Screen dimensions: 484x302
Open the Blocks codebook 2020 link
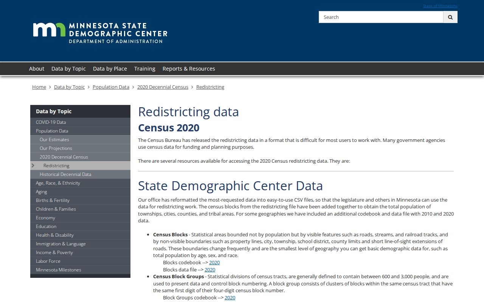[x=214, y=263]
